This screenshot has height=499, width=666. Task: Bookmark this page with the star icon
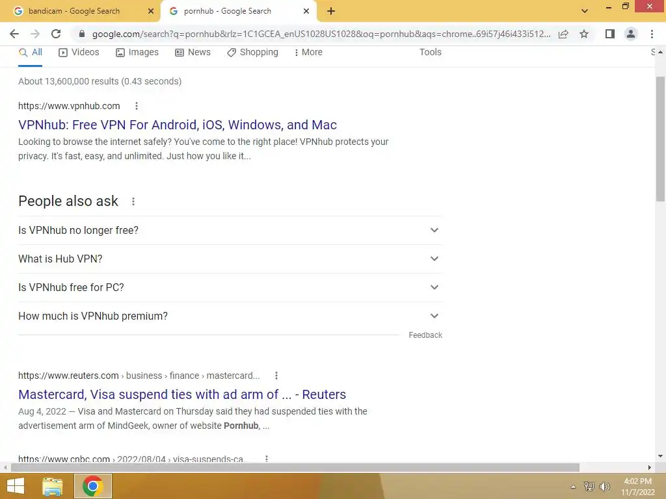click(584, 34)
